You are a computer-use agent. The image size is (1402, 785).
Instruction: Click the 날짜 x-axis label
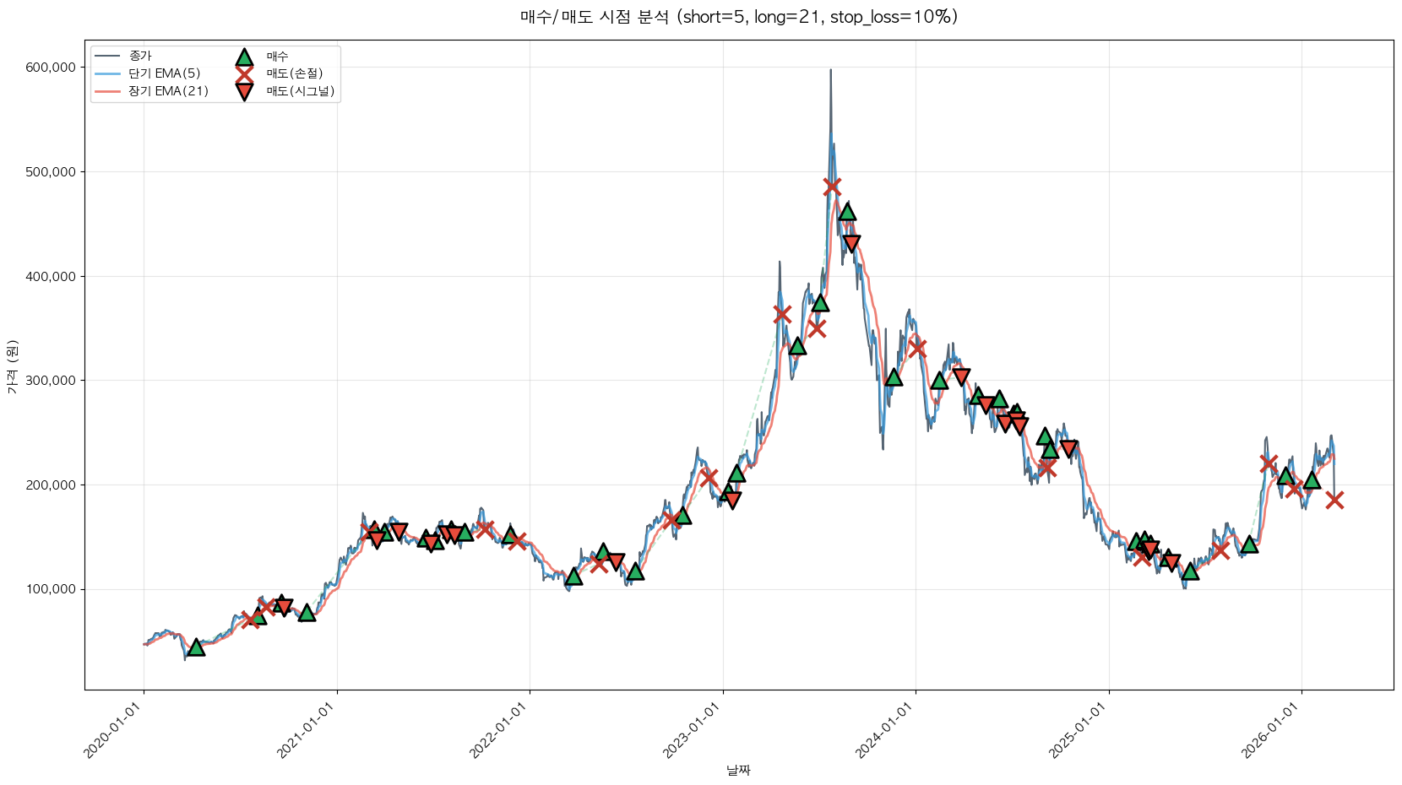click(738, 770)
